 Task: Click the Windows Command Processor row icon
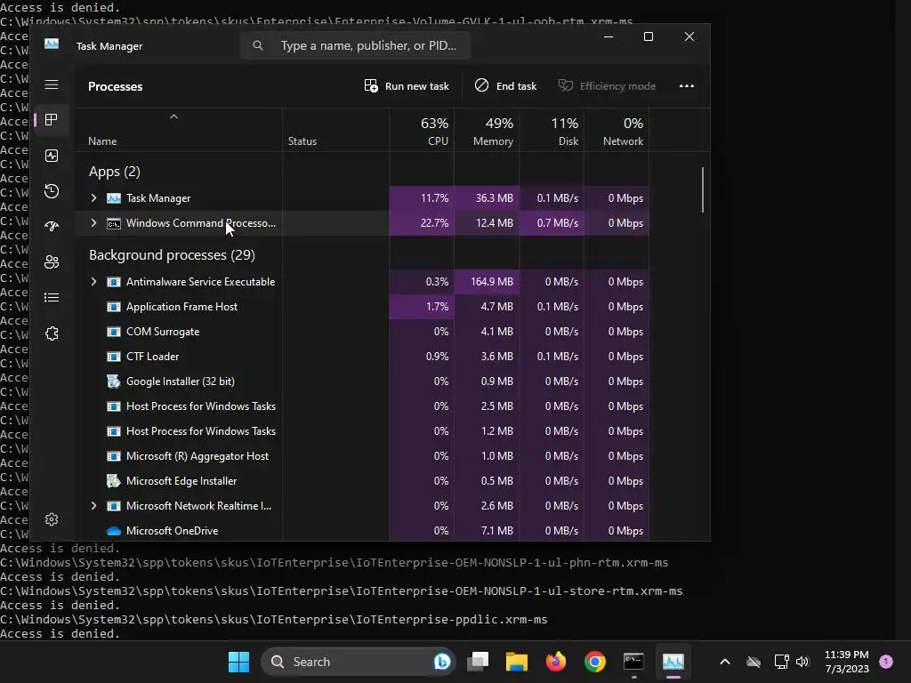pyautogui.click(x=114, y=223)
